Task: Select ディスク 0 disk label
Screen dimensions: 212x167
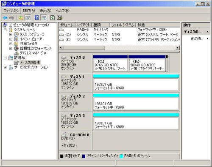Action: pos(75,63)
